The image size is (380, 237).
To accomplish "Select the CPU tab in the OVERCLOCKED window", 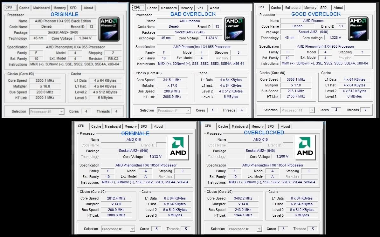I will (208, 126).
